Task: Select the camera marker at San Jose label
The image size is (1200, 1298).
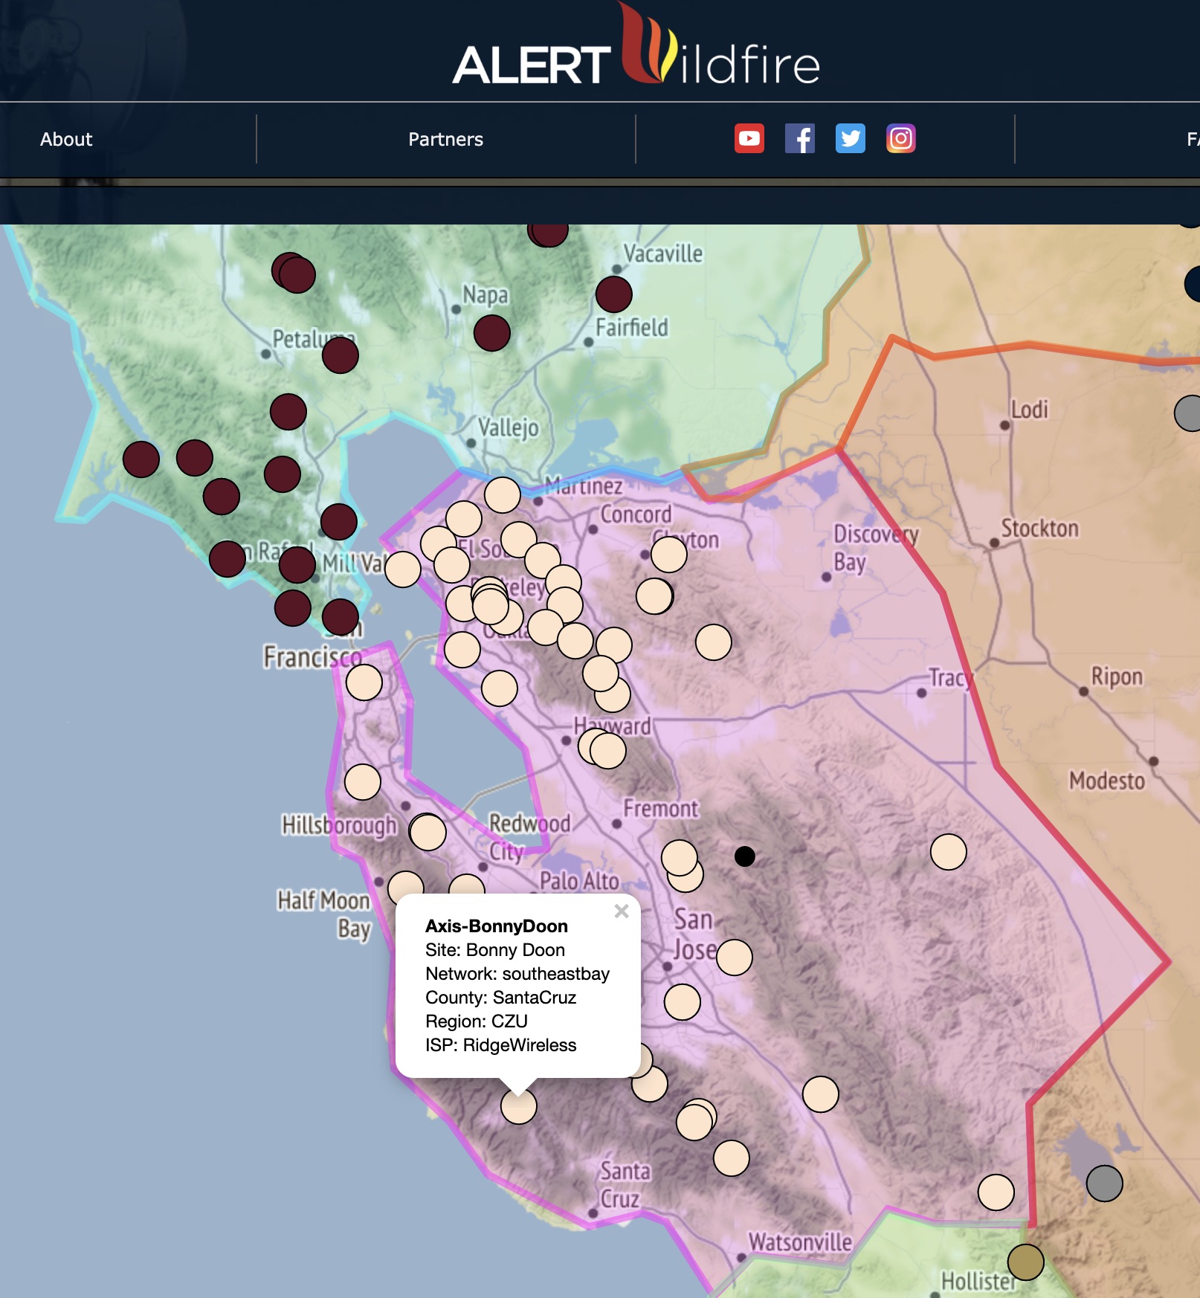Action: pos(734,958)
